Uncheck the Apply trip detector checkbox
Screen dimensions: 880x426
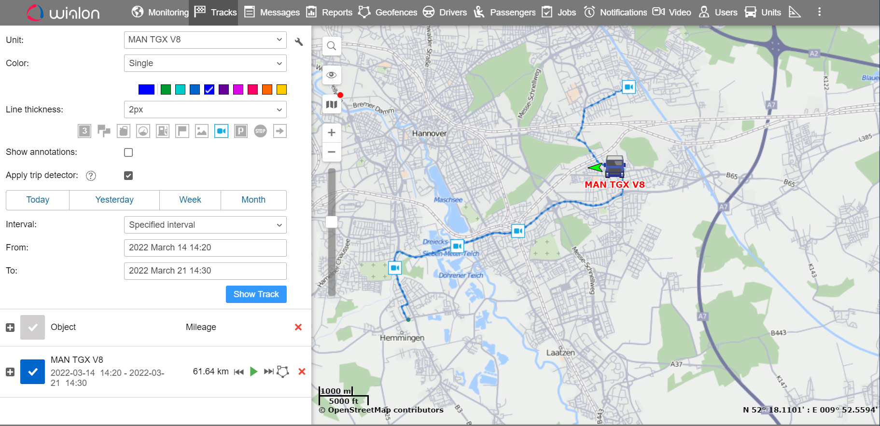pos(128,176)
